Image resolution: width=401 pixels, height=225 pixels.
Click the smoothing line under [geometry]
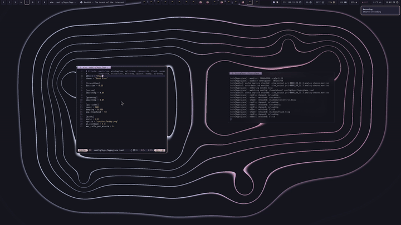(x=95, y=100)
